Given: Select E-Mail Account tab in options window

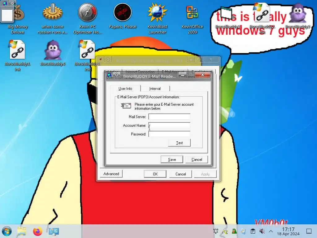Looking at the screenshot, I should tap(173, 71).
